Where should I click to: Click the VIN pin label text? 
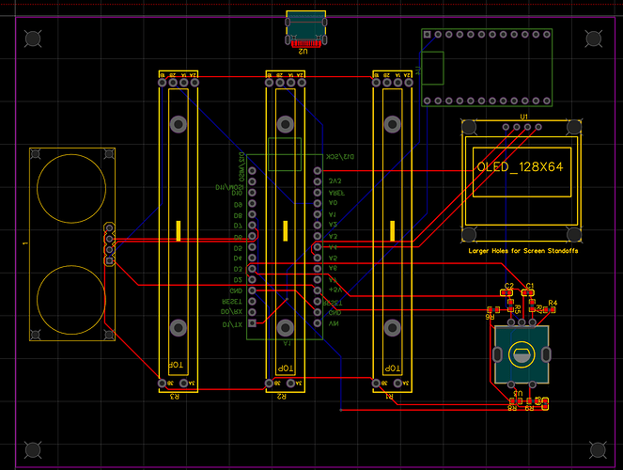pyautogui.click(x=334, y=323)
